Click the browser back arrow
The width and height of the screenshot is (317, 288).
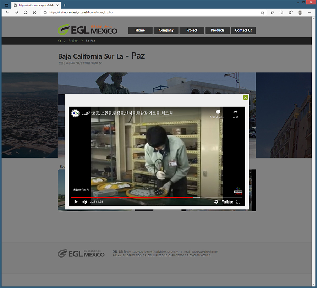(x=7, y=12)
